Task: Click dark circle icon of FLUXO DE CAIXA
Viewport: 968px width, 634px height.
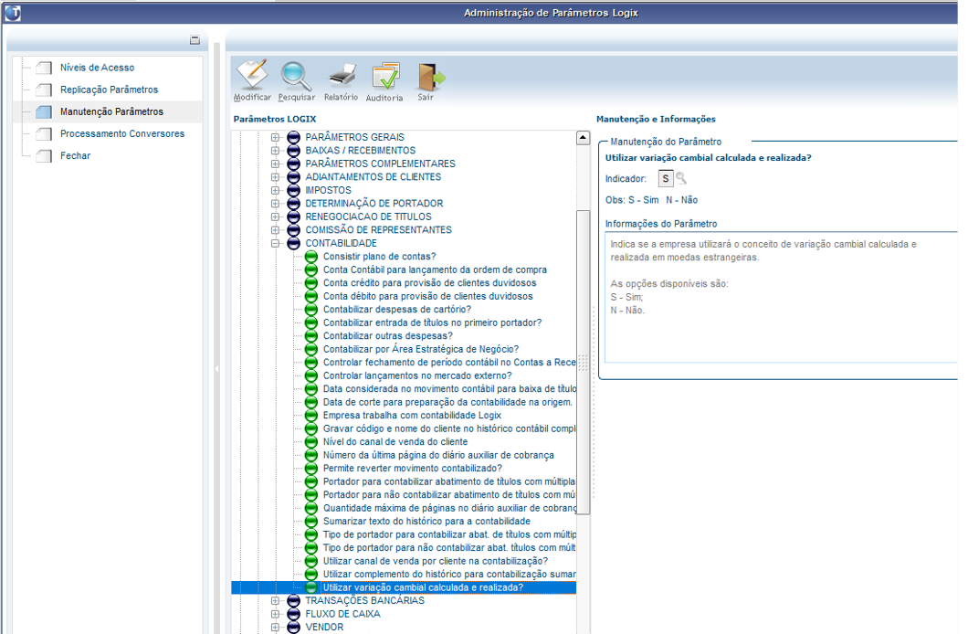Action: point(294,614)
